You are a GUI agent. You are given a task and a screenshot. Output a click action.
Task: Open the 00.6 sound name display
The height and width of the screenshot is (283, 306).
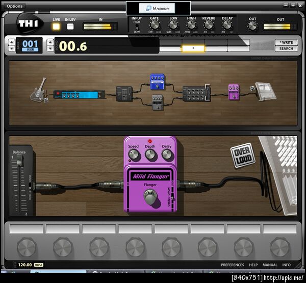(x=107, y=46)
